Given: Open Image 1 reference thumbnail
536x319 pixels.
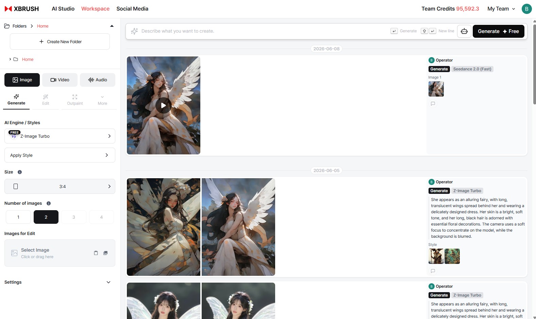Looking at the screenshot, I should tap(436, 89).
